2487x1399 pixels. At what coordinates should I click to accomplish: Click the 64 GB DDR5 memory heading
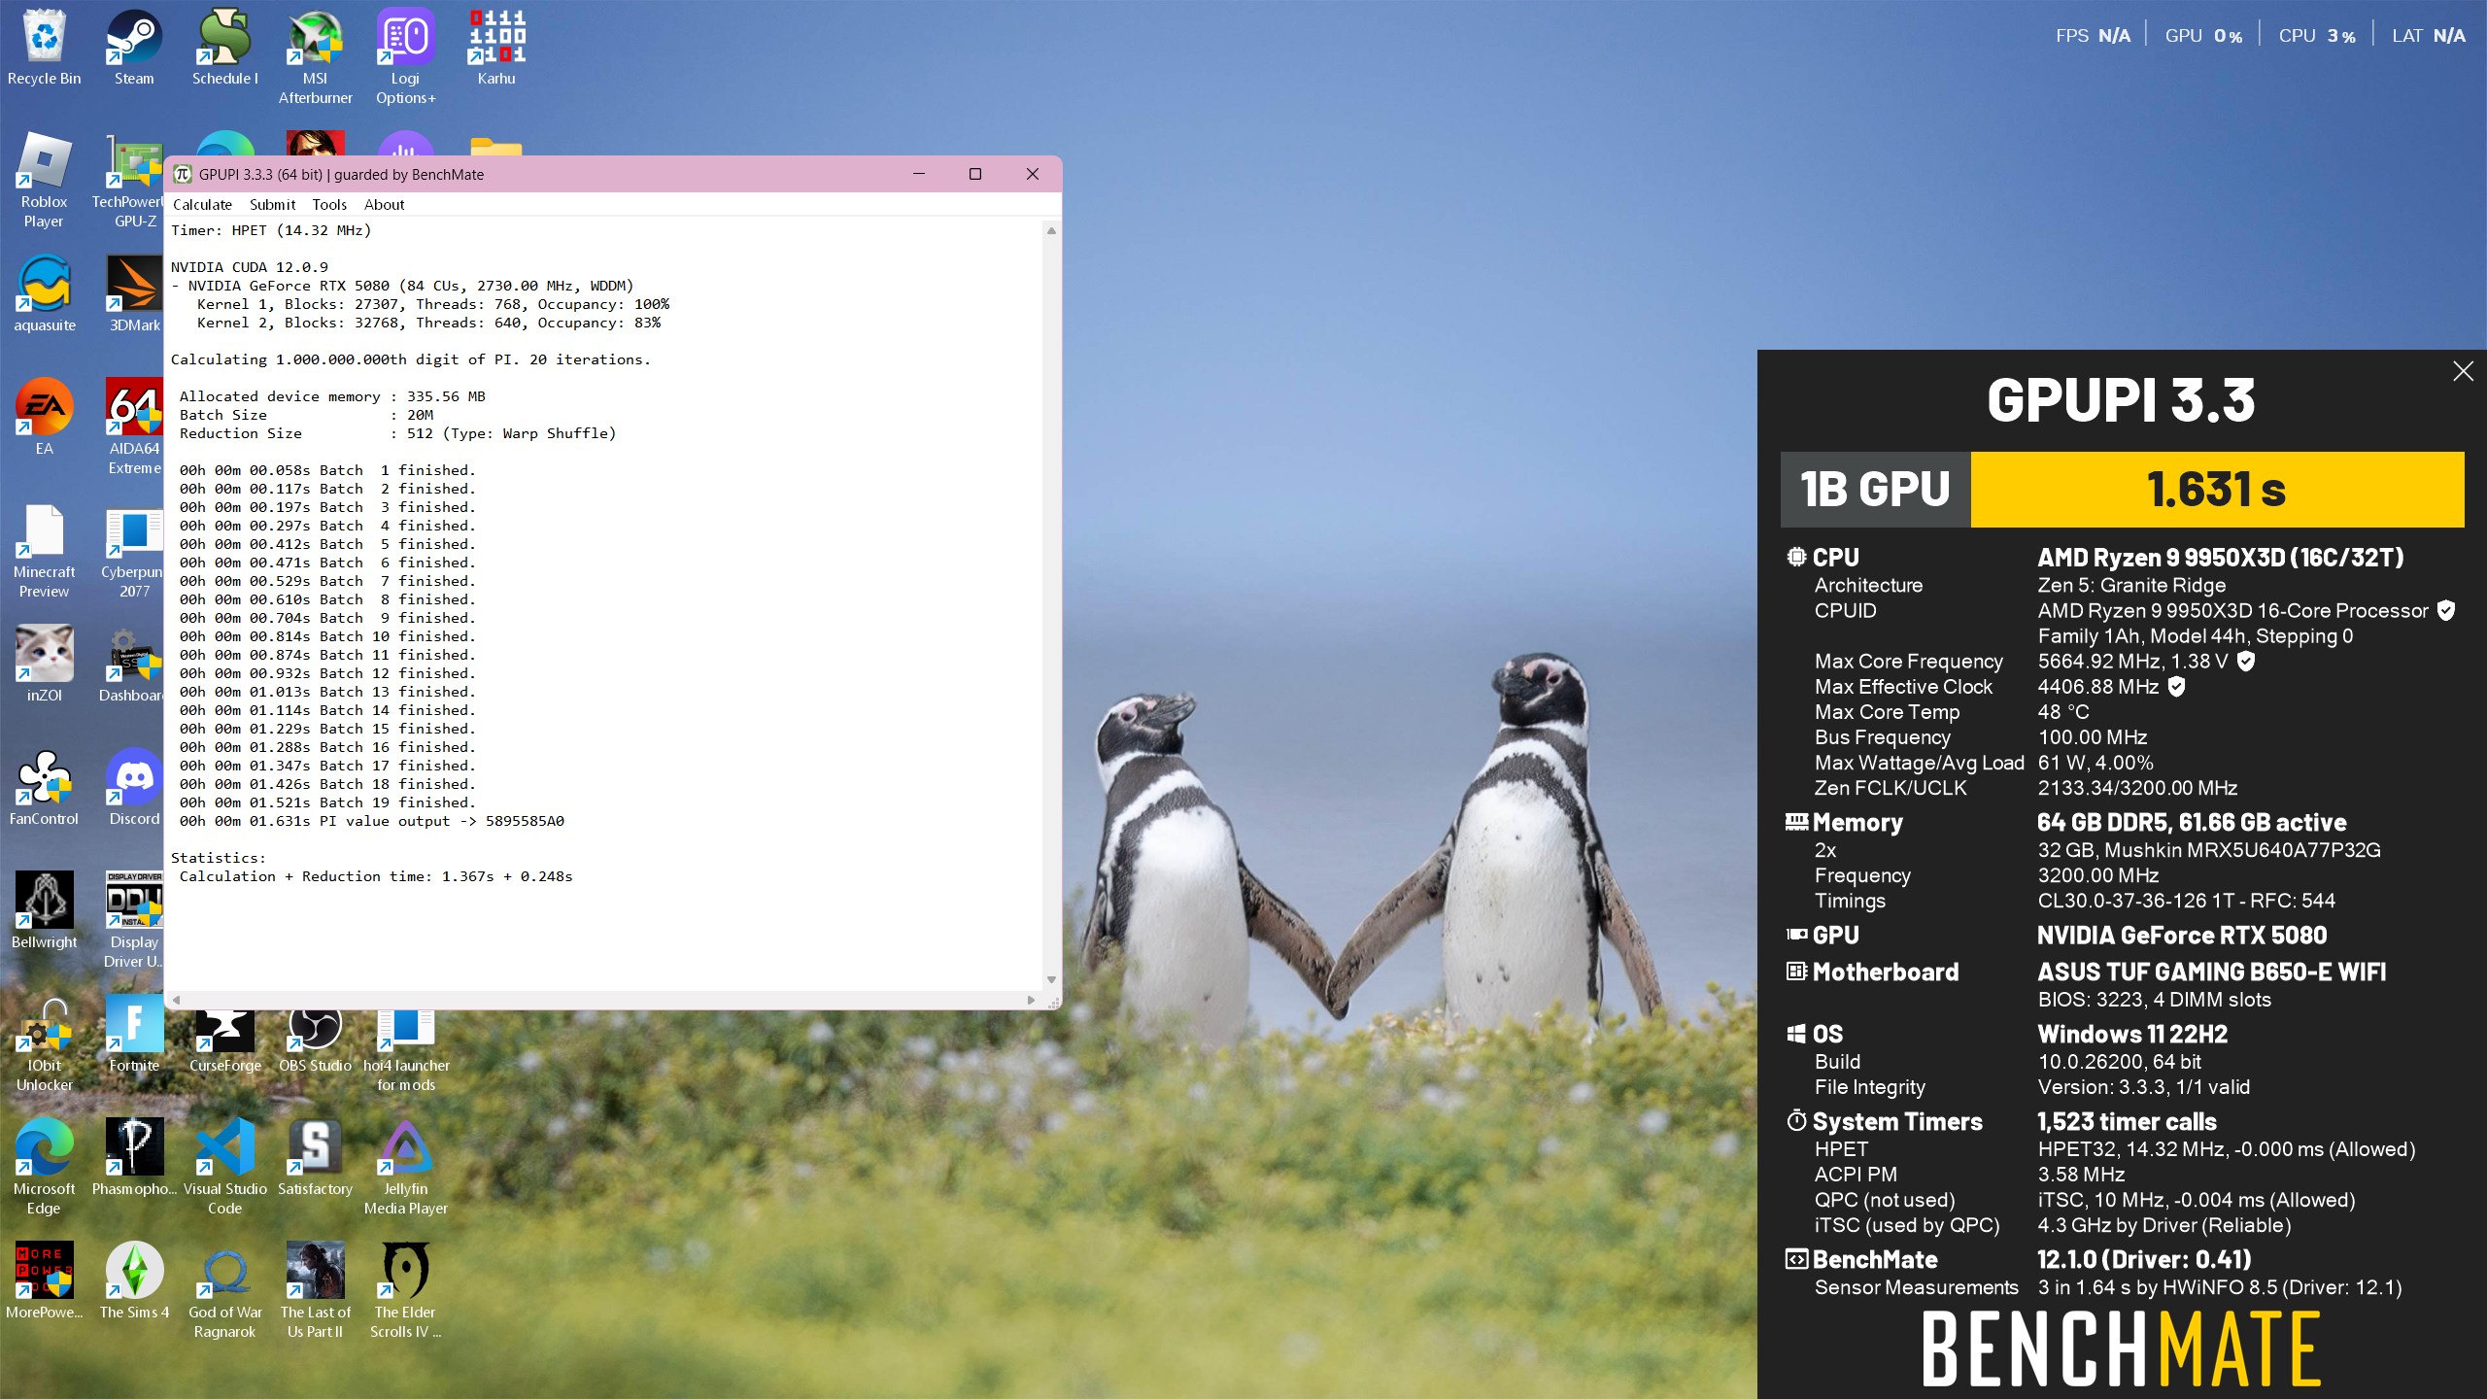(2191, 823)
